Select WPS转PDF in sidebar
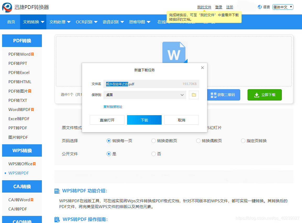 point(19,173)
